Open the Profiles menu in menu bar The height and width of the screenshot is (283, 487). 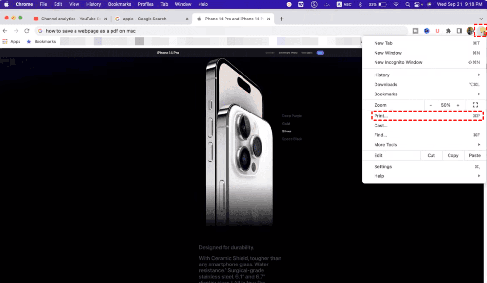146,4
